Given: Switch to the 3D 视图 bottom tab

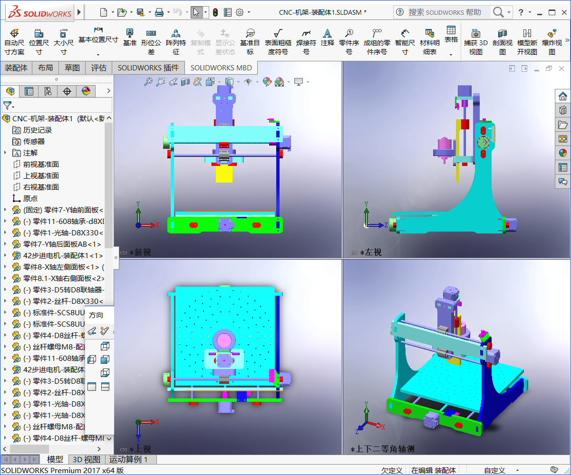Looking at the screenshot, I should [87, 459].
